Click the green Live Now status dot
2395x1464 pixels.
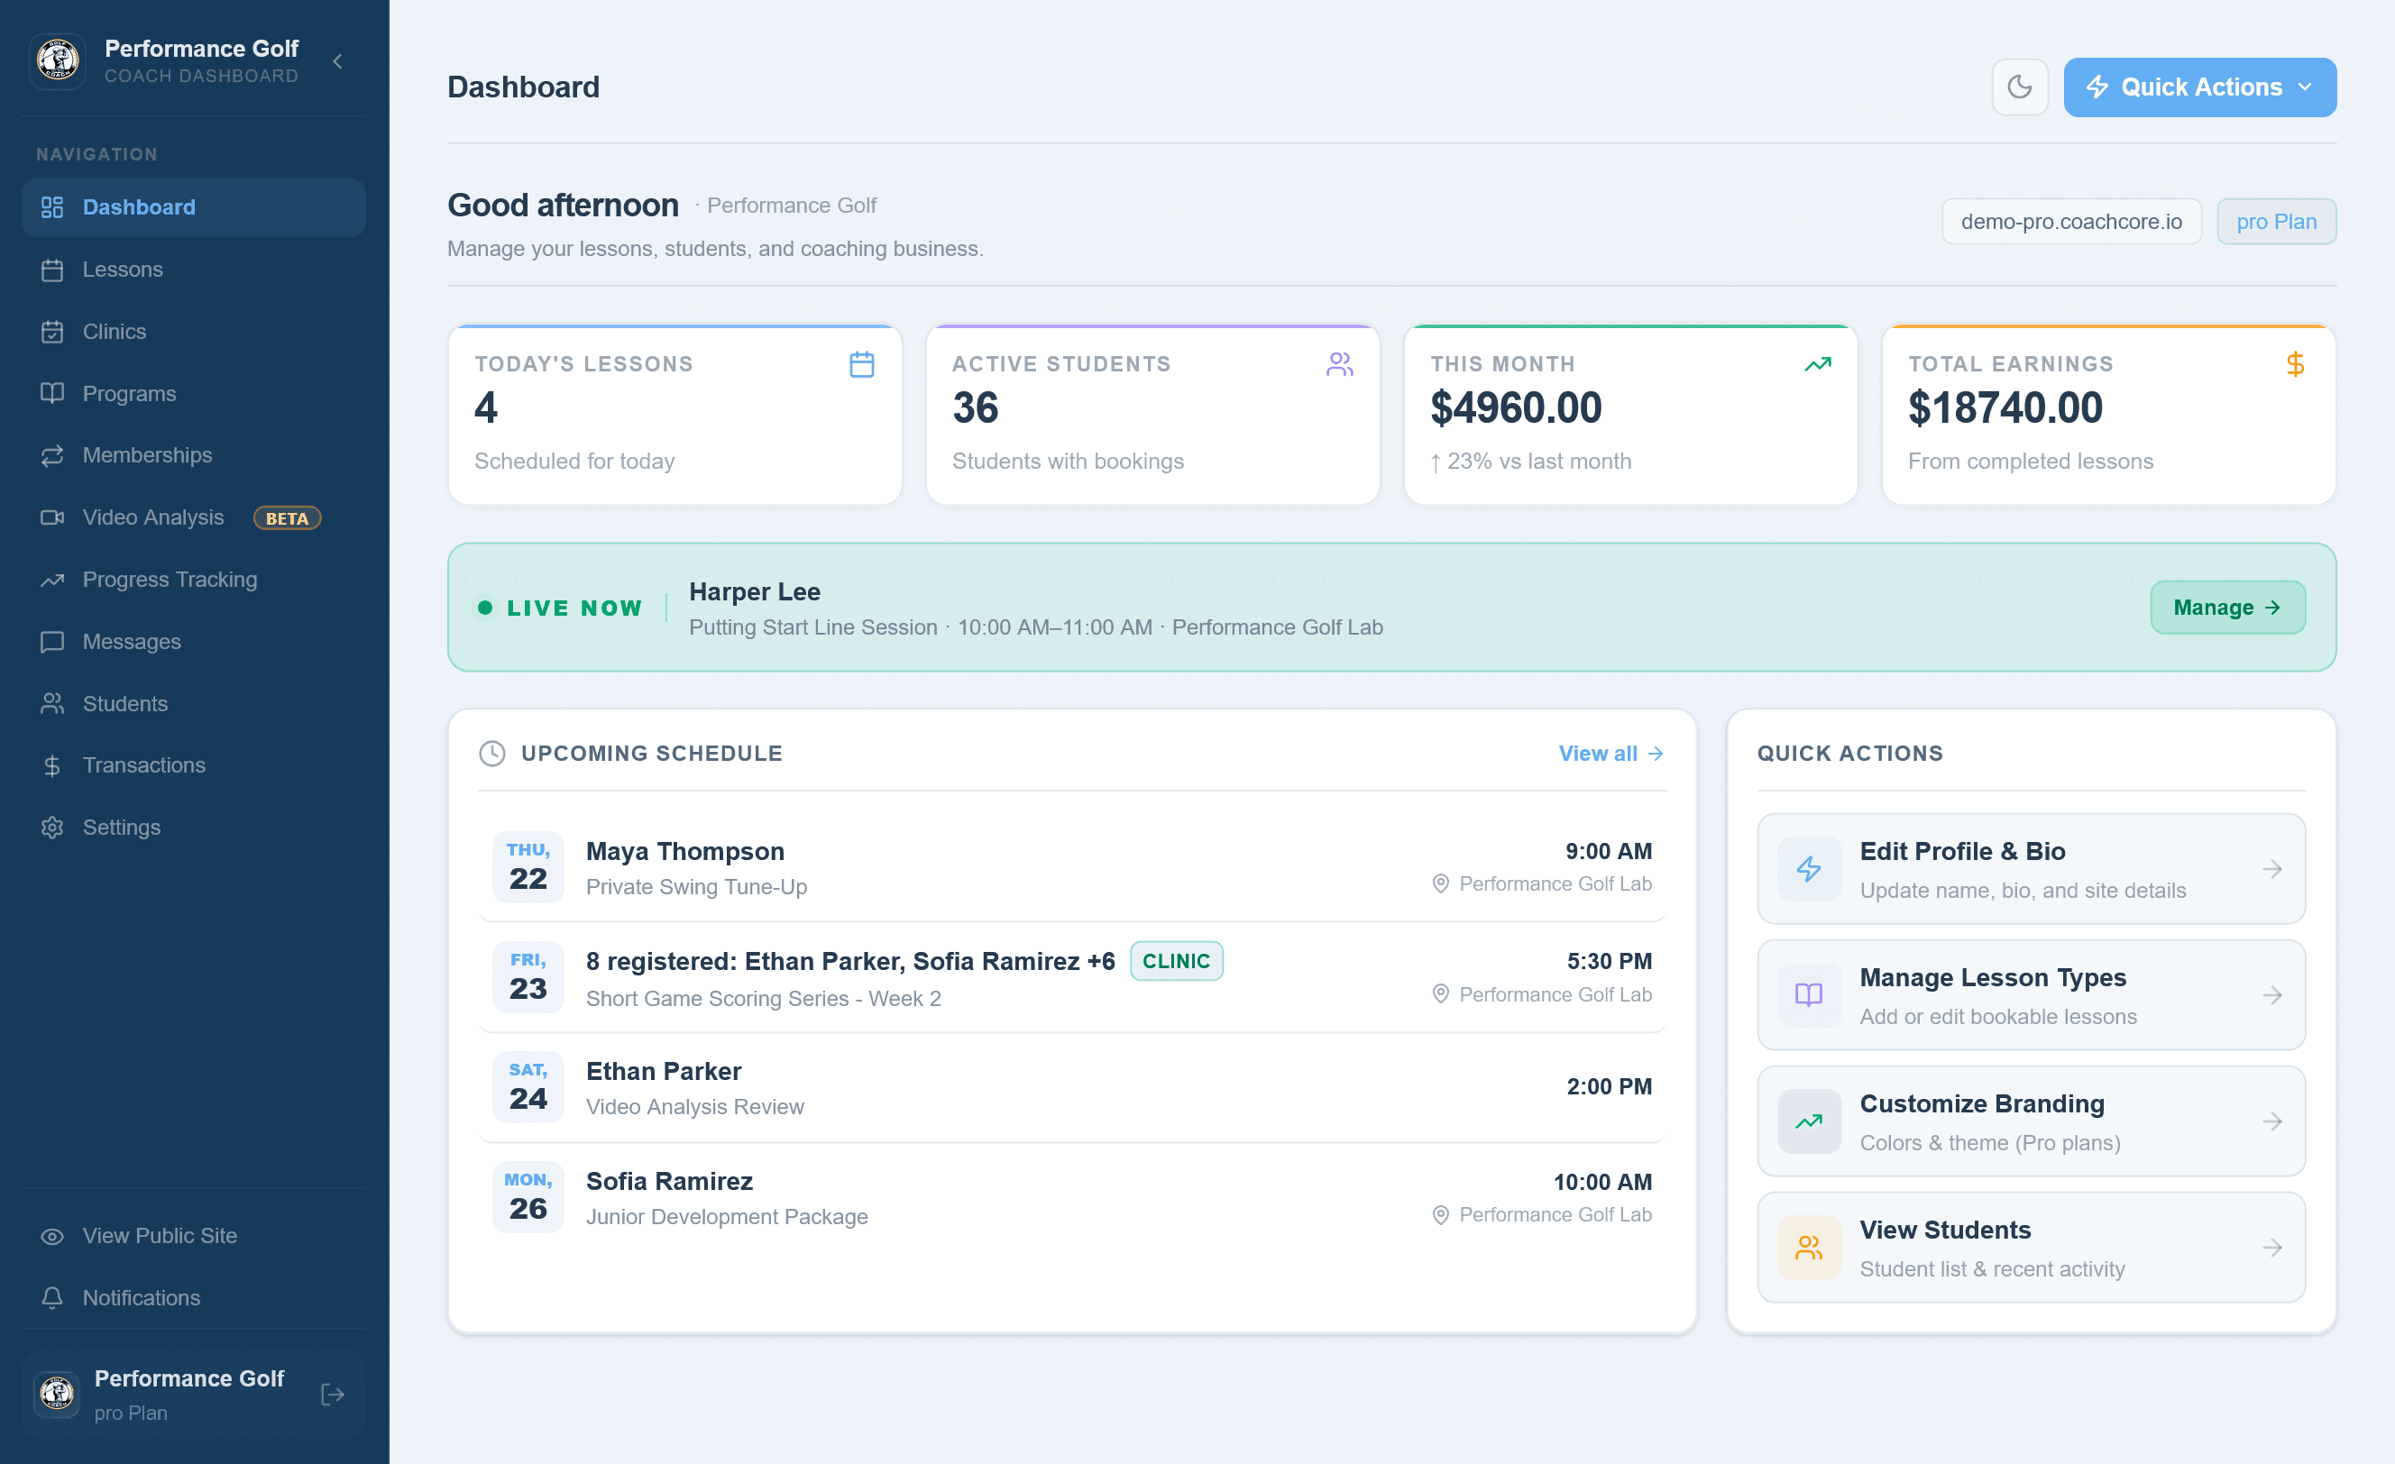pos(485,608)
